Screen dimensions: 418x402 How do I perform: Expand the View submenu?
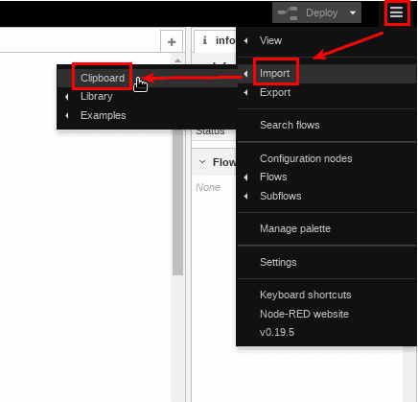tap(326, 40)
